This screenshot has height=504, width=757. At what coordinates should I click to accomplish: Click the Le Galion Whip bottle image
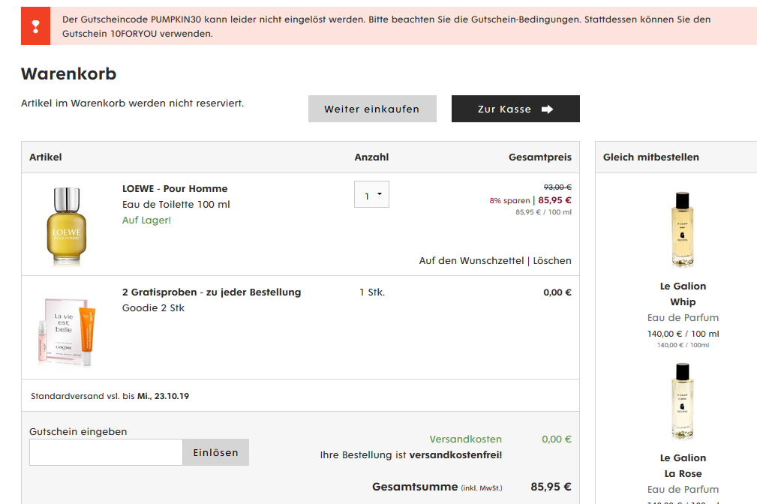(683, 229)
